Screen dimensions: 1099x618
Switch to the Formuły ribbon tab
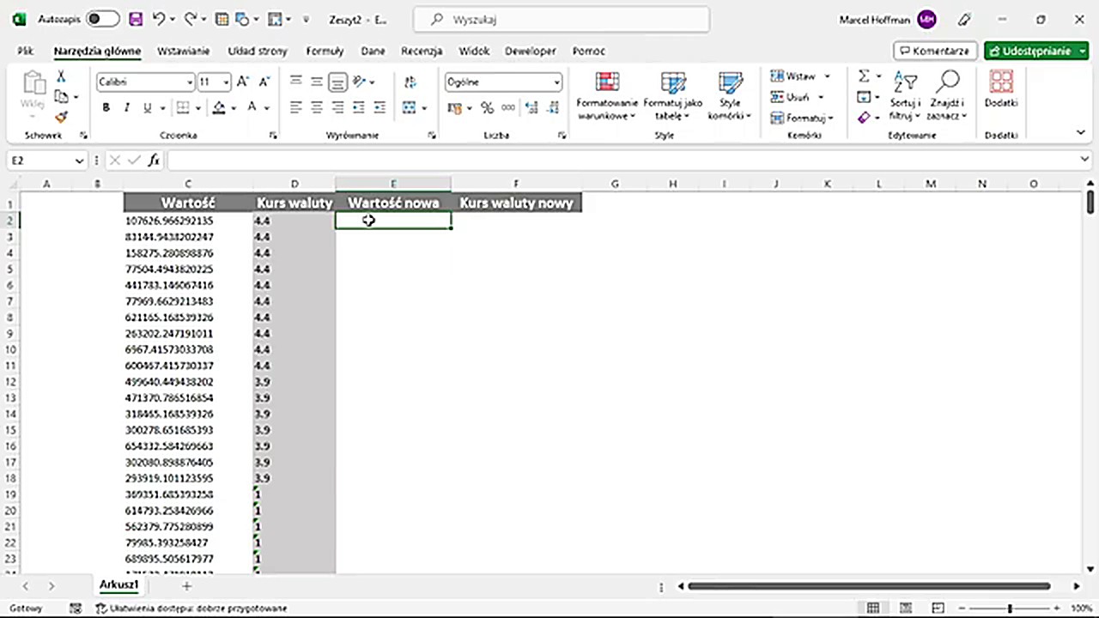tap(325, 51)
